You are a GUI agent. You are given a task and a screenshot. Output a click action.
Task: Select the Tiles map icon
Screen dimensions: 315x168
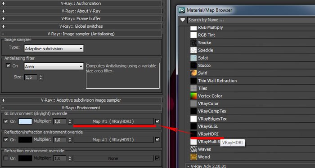click(193, 88)
